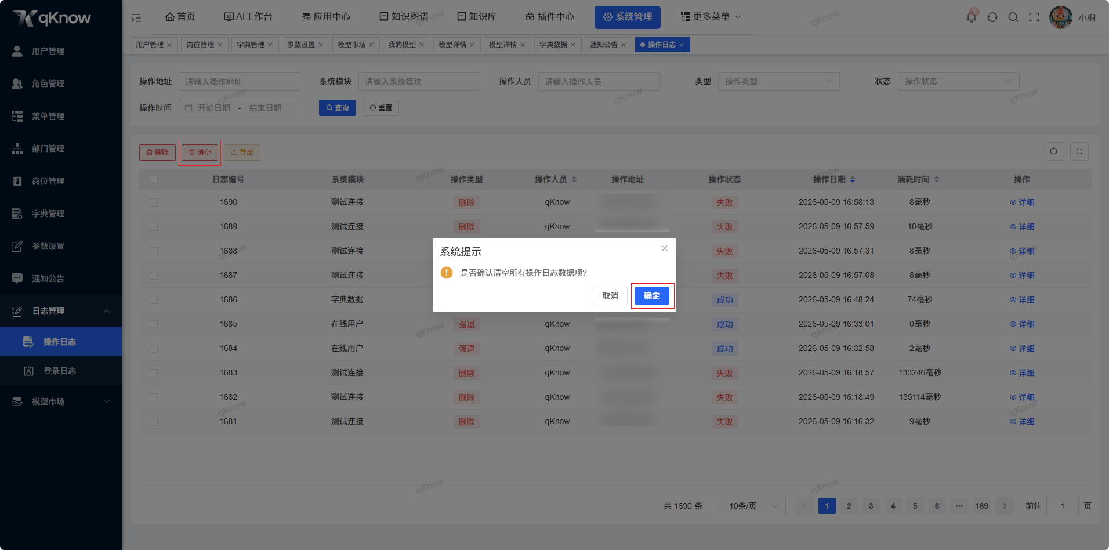
Task: Check the row 1690 checkbox
Action: coord(154,202)
